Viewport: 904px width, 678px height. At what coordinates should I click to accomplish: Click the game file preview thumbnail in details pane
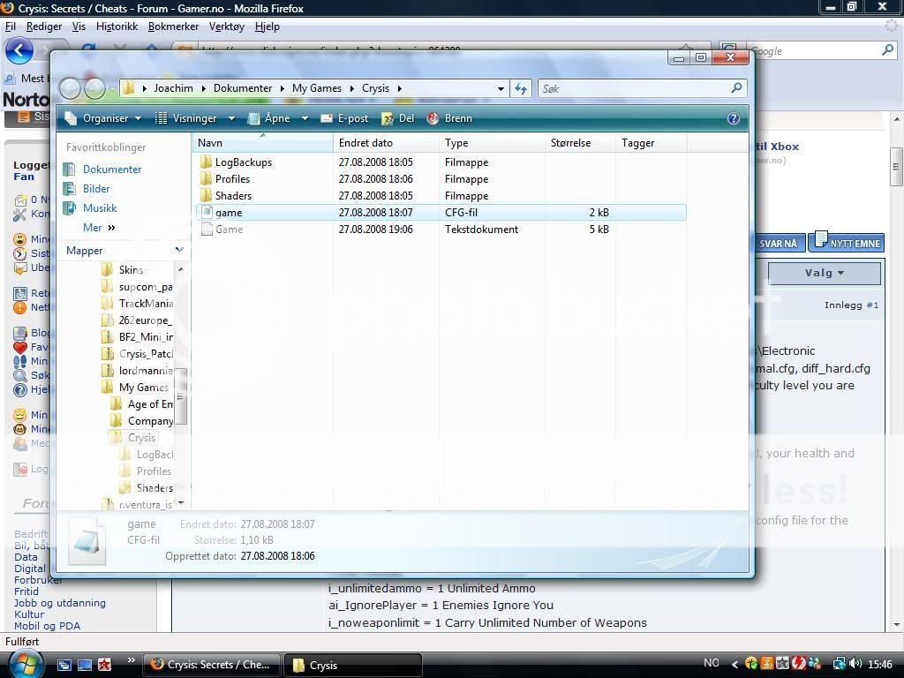tap(87, 541)
